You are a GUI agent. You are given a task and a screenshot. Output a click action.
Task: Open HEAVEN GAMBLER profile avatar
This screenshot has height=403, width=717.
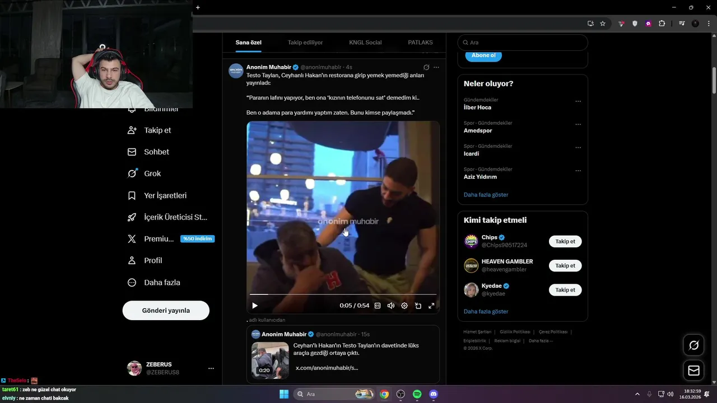[x=471, y=265]
